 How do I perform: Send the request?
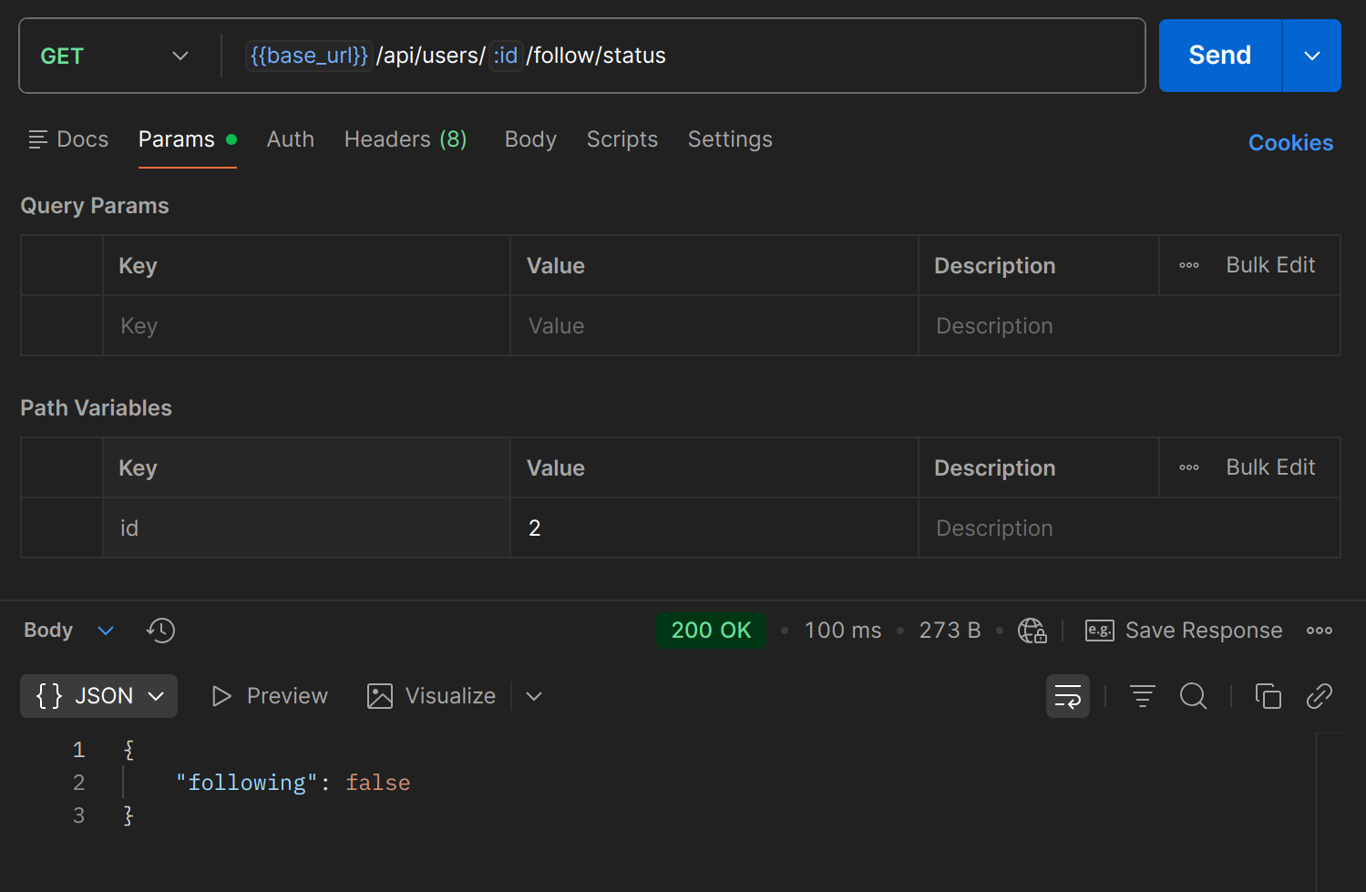1219,56
